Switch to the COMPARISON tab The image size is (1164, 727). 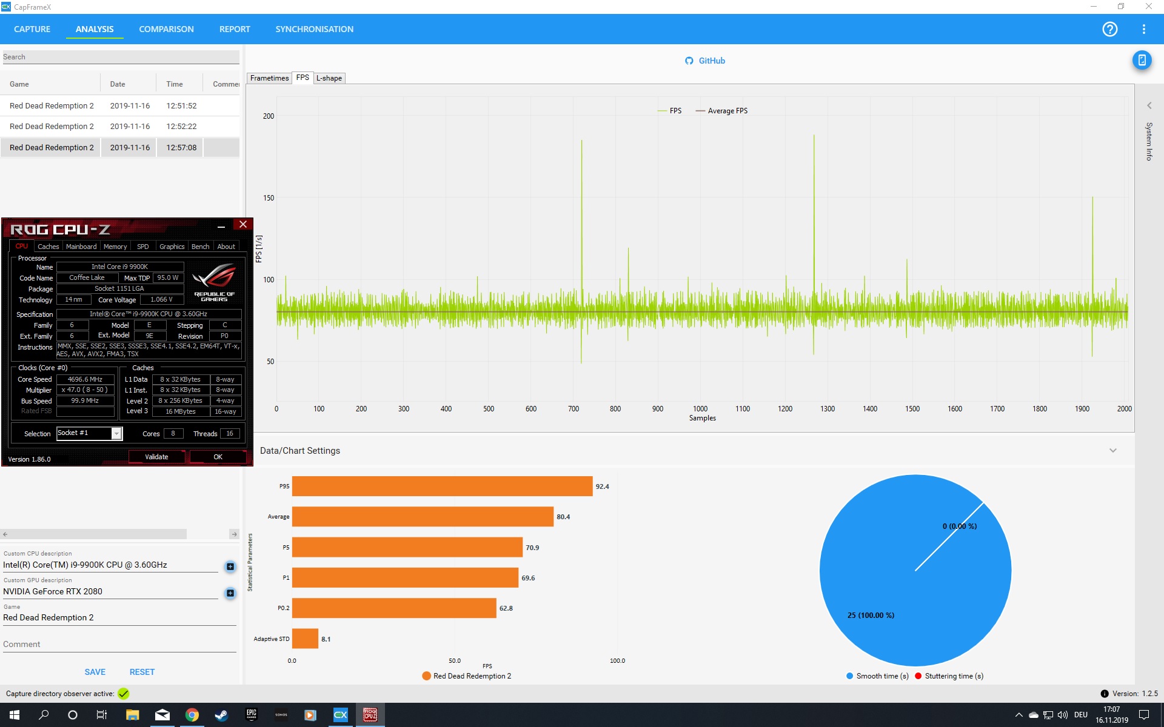[166, 29]
